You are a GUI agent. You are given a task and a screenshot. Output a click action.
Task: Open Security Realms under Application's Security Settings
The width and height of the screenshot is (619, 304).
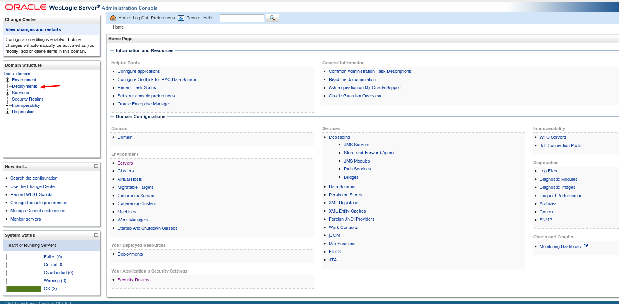pyautogui.click(x=133, y=280)
